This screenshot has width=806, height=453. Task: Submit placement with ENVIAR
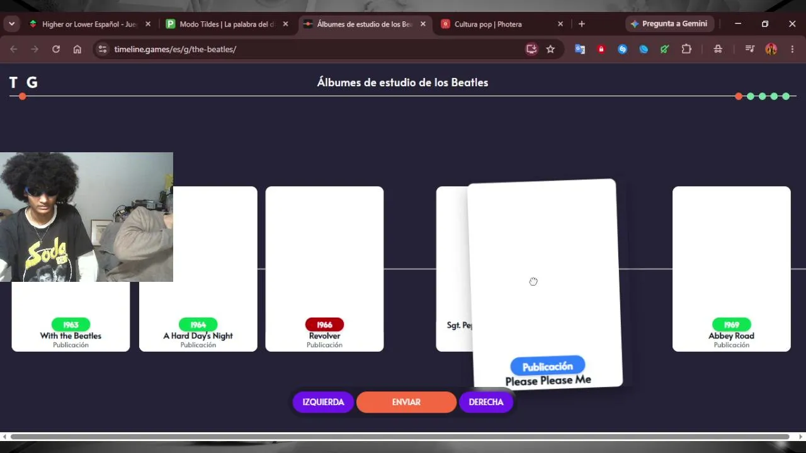click(406, 402)
